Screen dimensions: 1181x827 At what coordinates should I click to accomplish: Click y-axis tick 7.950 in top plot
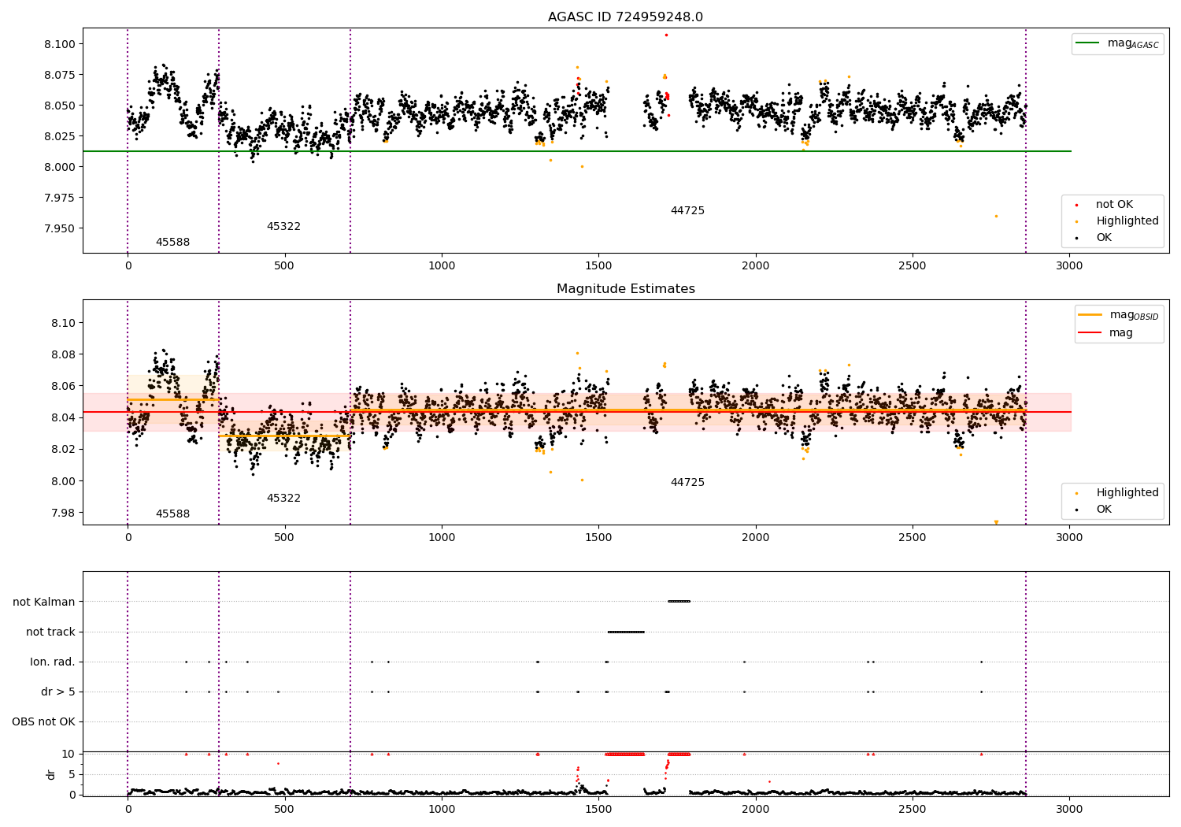[x=60, y=228]
